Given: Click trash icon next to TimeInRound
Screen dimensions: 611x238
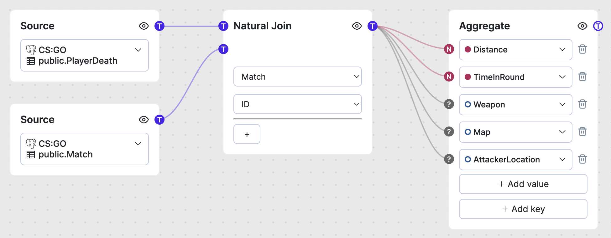Looking at the screenshot, I should [x=582, y=77].
